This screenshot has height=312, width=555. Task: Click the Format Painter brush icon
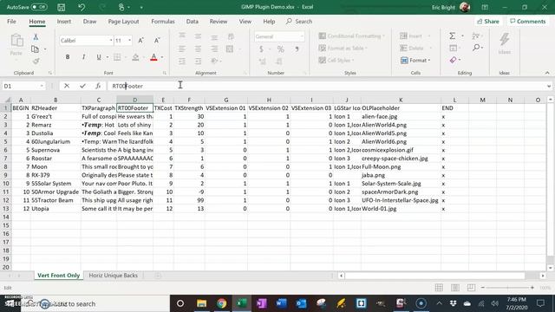tap(36, 62)
